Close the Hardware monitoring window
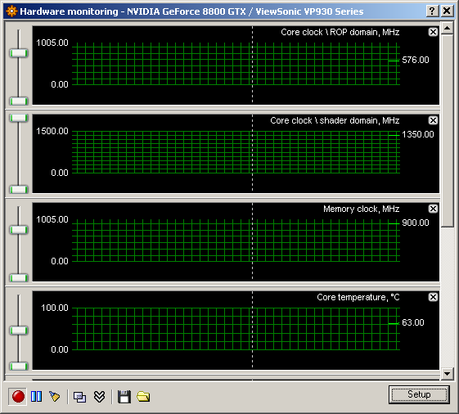459x414 pixels. (x=447, y=11)
